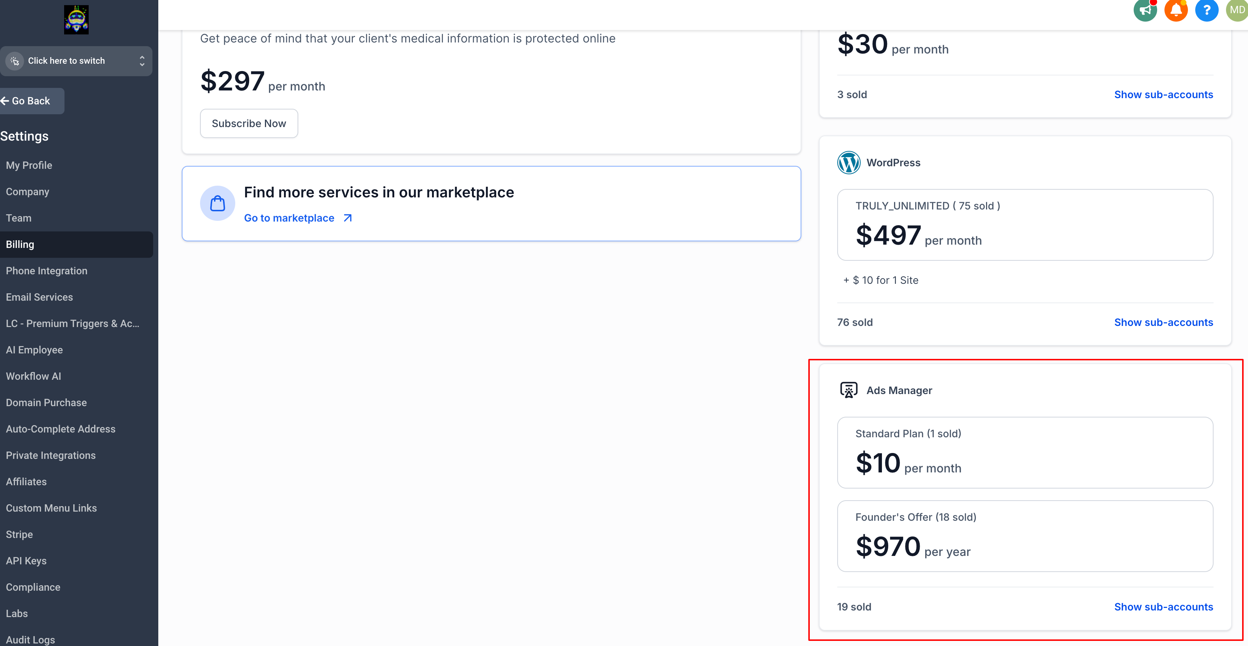Open Phone Integration settings

(47, 271)
